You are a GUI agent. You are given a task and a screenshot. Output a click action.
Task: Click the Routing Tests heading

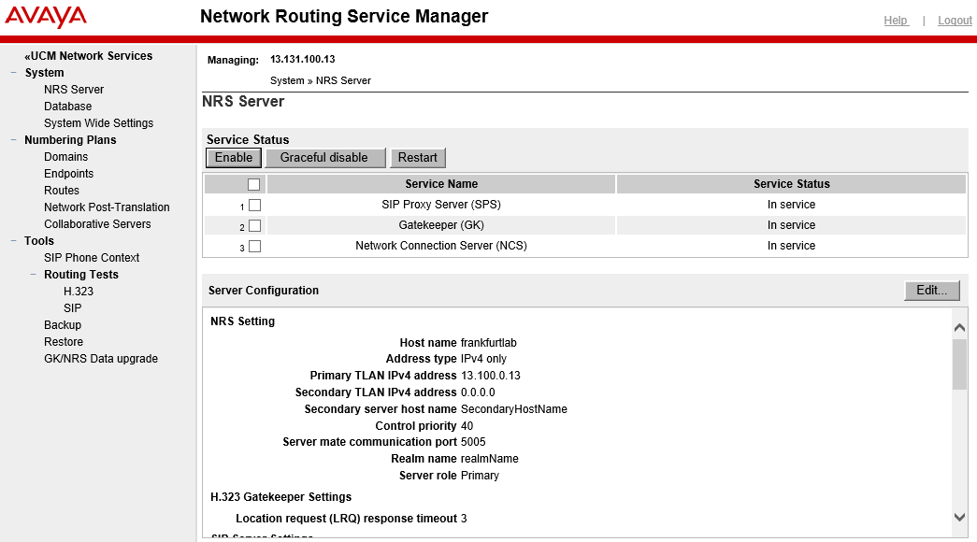81,274
